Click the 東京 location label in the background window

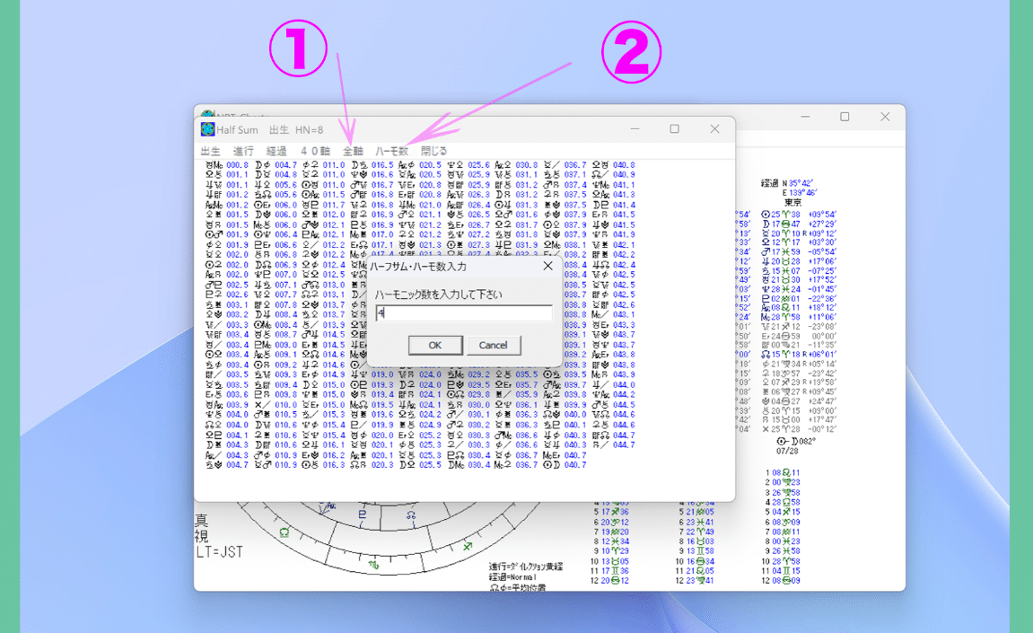pyautogui.click(x=793, y=202)
